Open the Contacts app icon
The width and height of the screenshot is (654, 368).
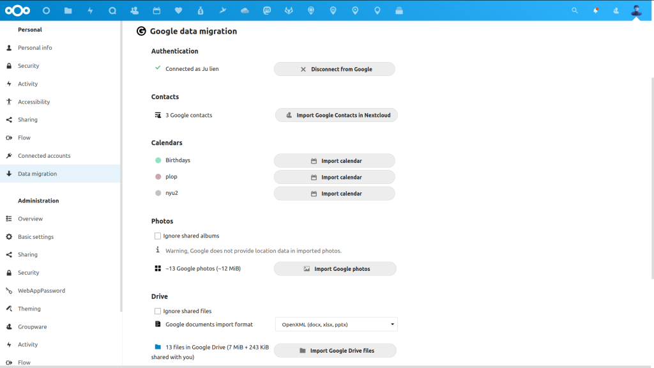point(135,10)
